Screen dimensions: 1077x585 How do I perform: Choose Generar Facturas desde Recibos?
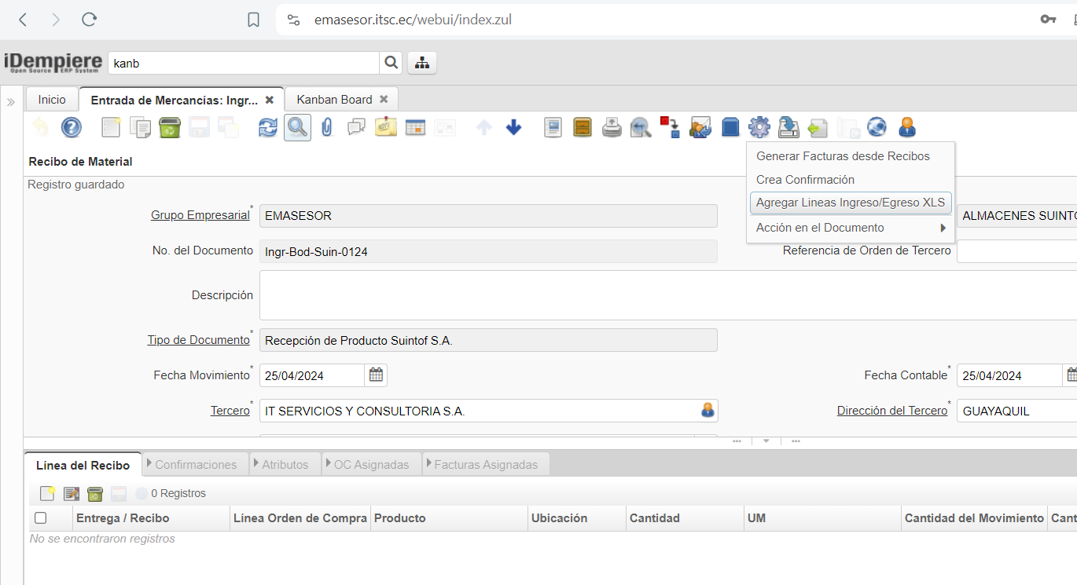point(843,156)
